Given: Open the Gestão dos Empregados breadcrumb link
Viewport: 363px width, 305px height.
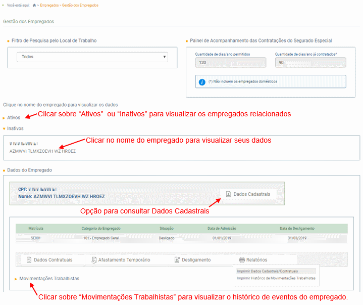Looking at the screenshot, I should point(80,6).
